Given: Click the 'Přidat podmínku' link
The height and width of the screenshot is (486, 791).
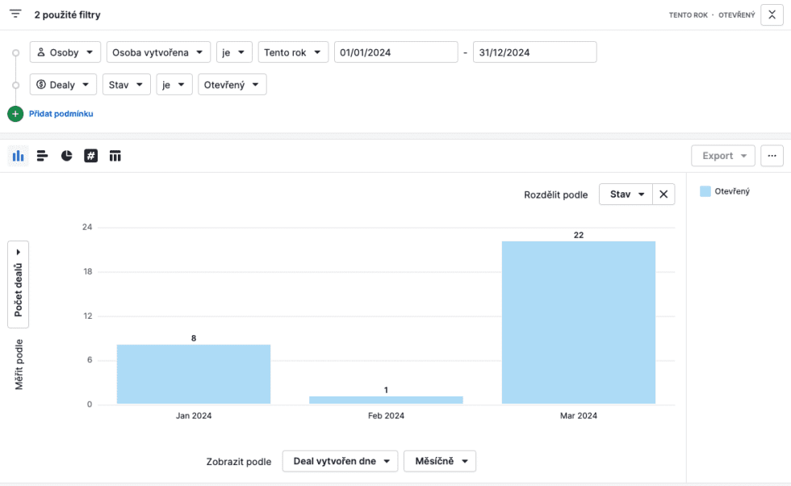Looking at the screenshot, I should [x=61, y=114].
